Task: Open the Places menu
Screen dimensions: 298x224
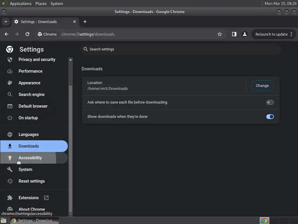Action: pos(41,3)
